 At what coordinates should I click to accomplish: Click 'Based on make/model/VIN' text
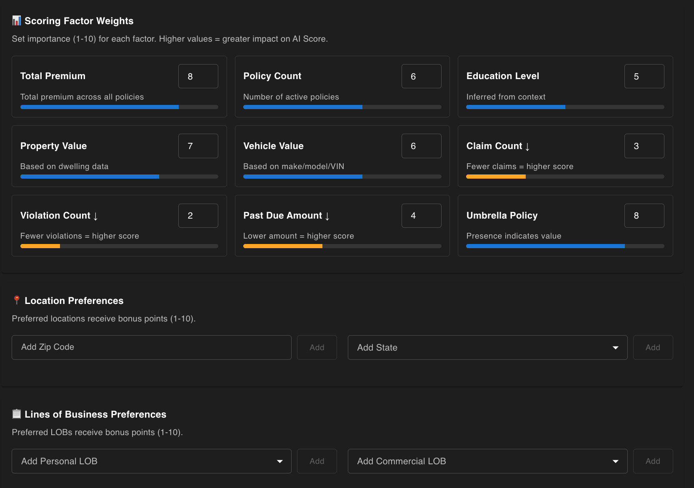[x=294, y=166]
